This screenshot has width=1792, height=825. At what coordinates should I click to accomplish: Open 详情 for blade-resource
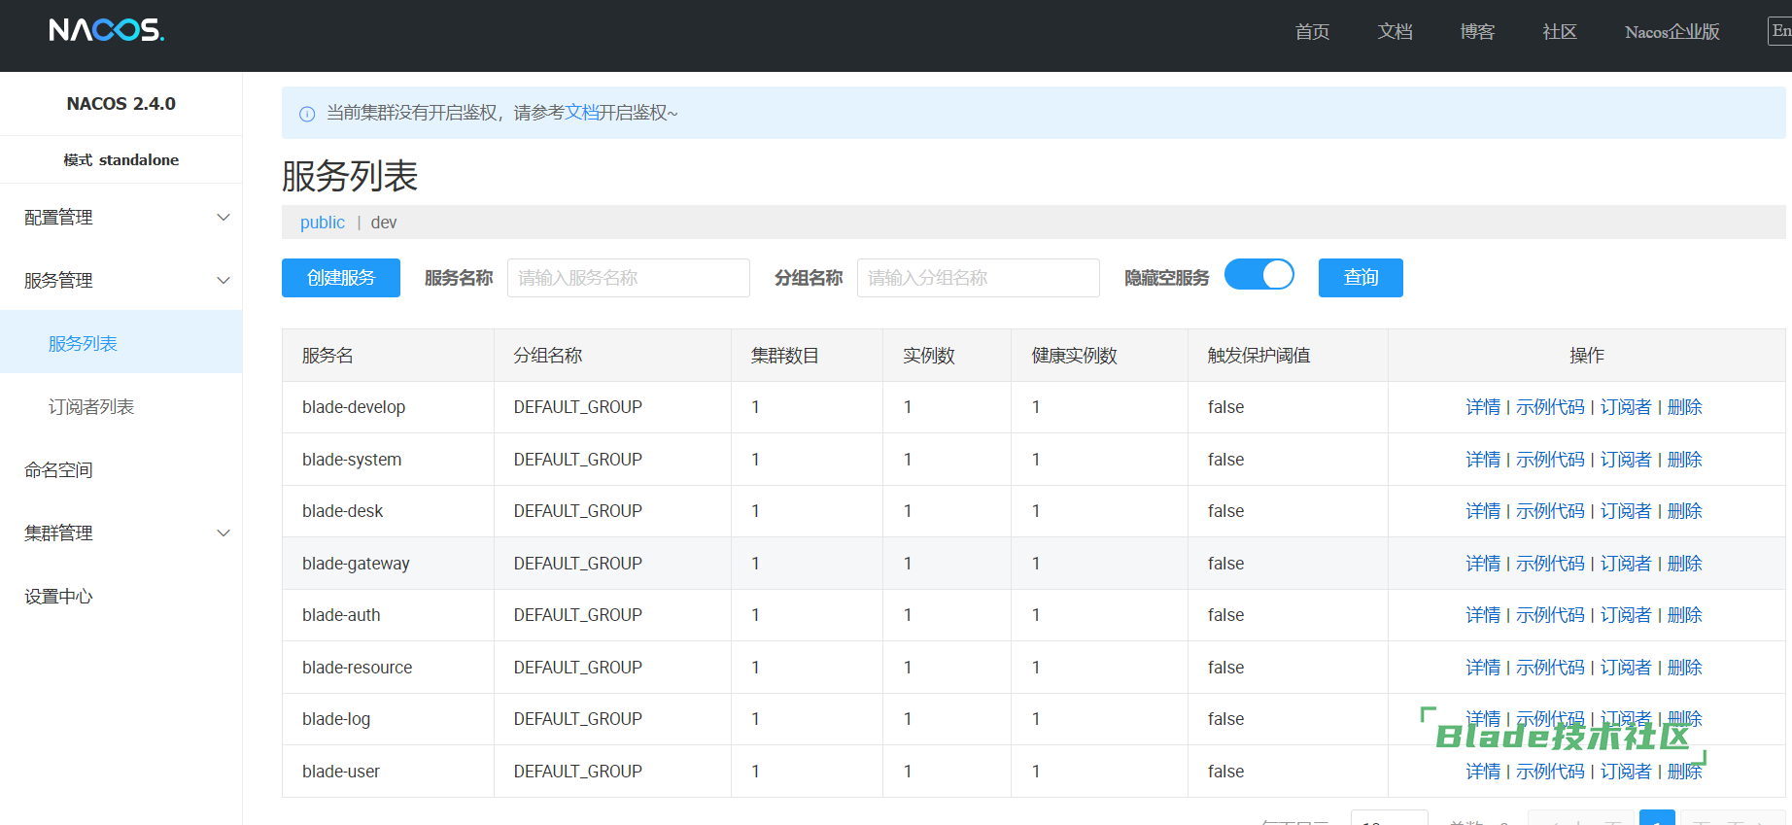click(x=1483, y=668)
